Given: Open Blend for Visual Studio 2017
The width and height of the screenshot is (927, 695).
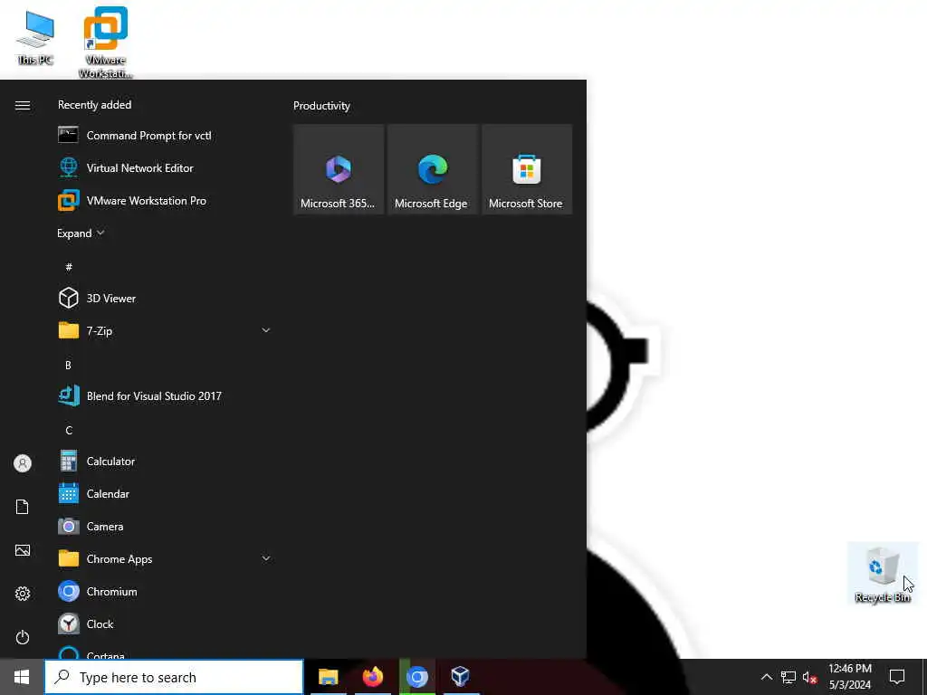Looking at the screenshot, I should pyautogui.click(x=165, y=395).
